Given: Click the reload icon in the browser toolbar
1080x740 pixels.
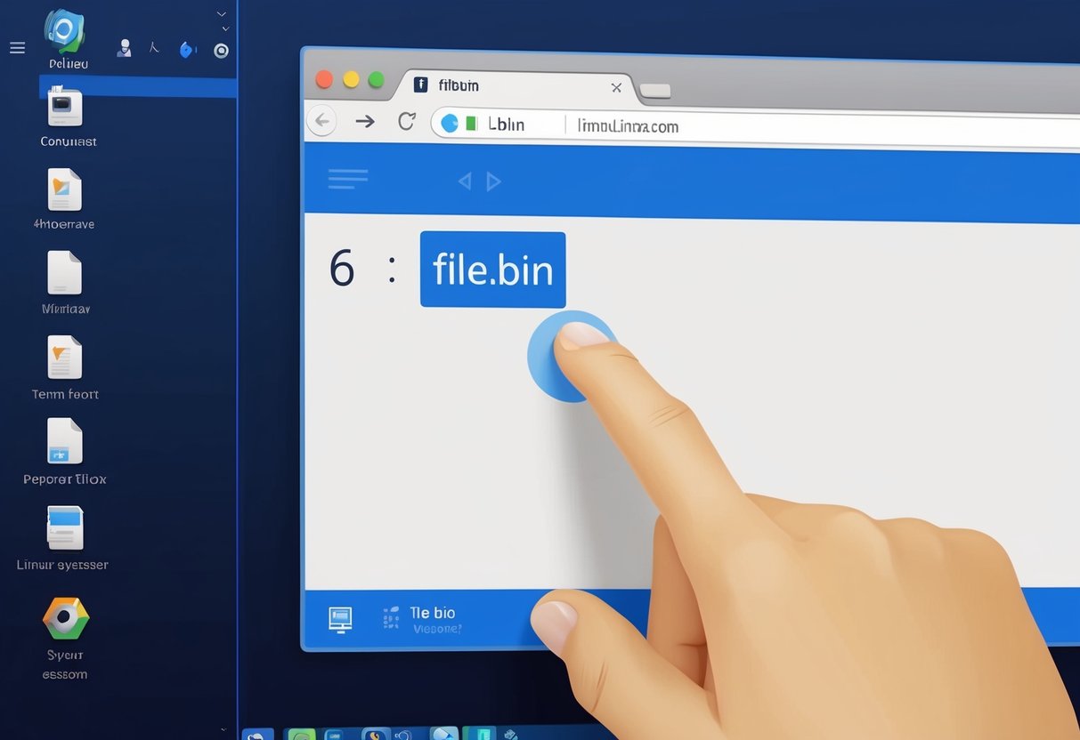Looking at the screenshot, I should coord(407,121).
